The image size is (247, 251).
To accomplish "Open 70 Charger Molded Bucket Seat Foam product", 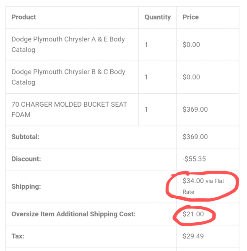I will click(69, 110).
